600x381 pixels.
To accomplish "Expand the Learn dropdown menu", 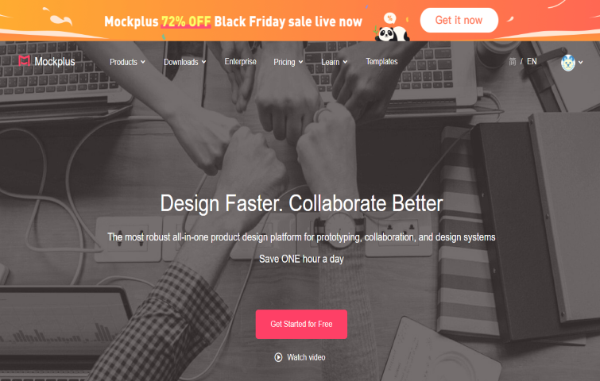I will point(334,62).
